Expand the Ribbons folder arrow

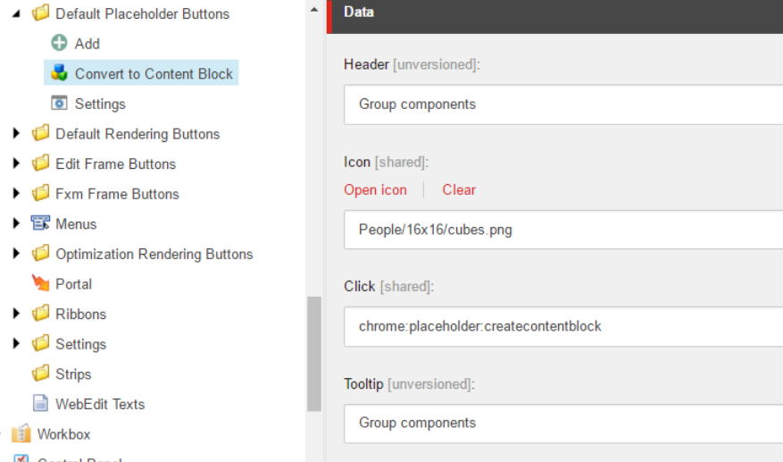16,314
